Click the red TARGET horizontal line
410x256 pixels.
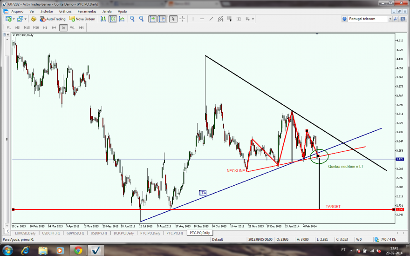(204, 209)
